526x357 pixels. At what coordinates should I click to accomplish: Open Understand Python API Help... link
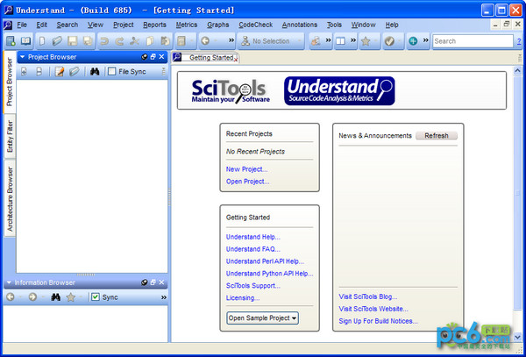pos(269,274)
